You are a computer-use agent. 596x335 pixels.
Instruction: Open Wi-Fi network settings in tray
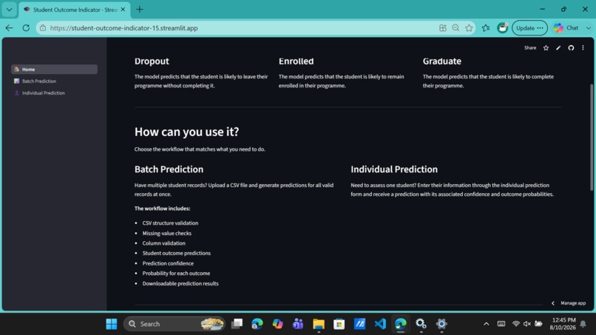click(516, 324)
